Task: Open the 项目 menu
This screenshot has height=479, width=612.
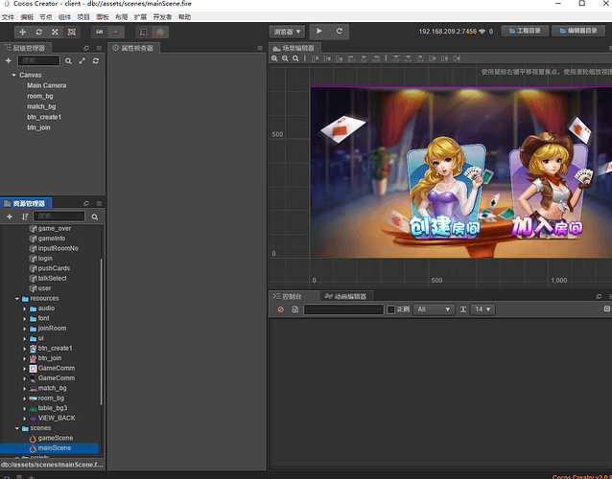Action: pyautogui.click(x=83, y=17)
